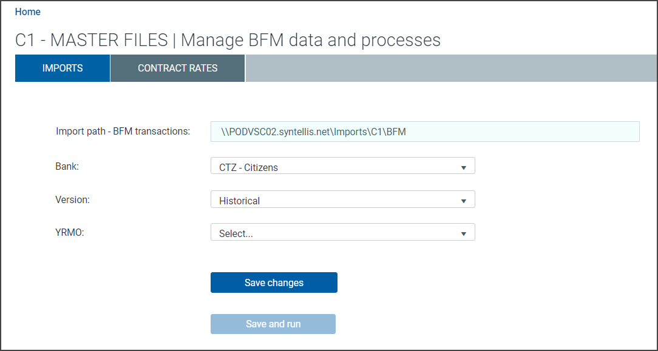Click the Import path - BFM transactions label

pos(123,131)
